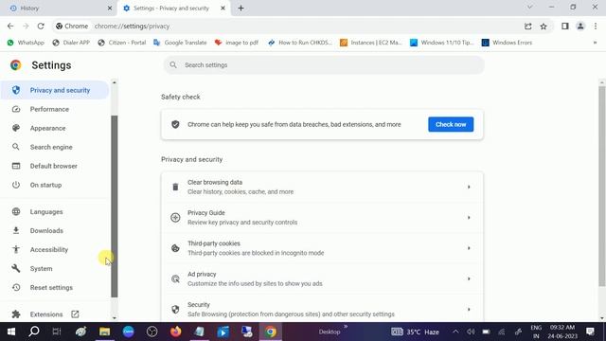Open the Dialer APP bookmark
The width and height of the screenshot is (606, 341).
71,43
